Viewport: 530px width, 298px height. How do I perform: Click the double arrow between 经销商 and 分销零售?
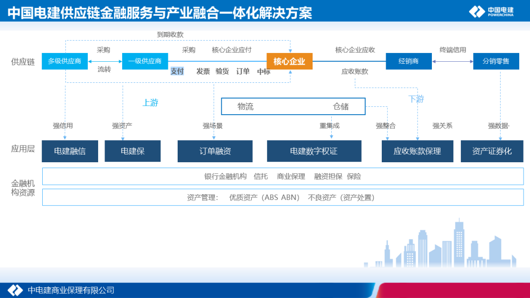click(452, 61)
